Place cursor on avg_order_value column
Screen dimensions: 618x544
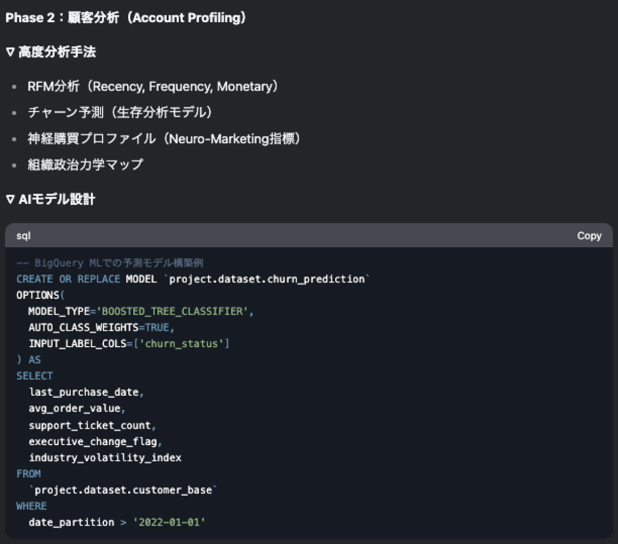[x=75, y=409]
